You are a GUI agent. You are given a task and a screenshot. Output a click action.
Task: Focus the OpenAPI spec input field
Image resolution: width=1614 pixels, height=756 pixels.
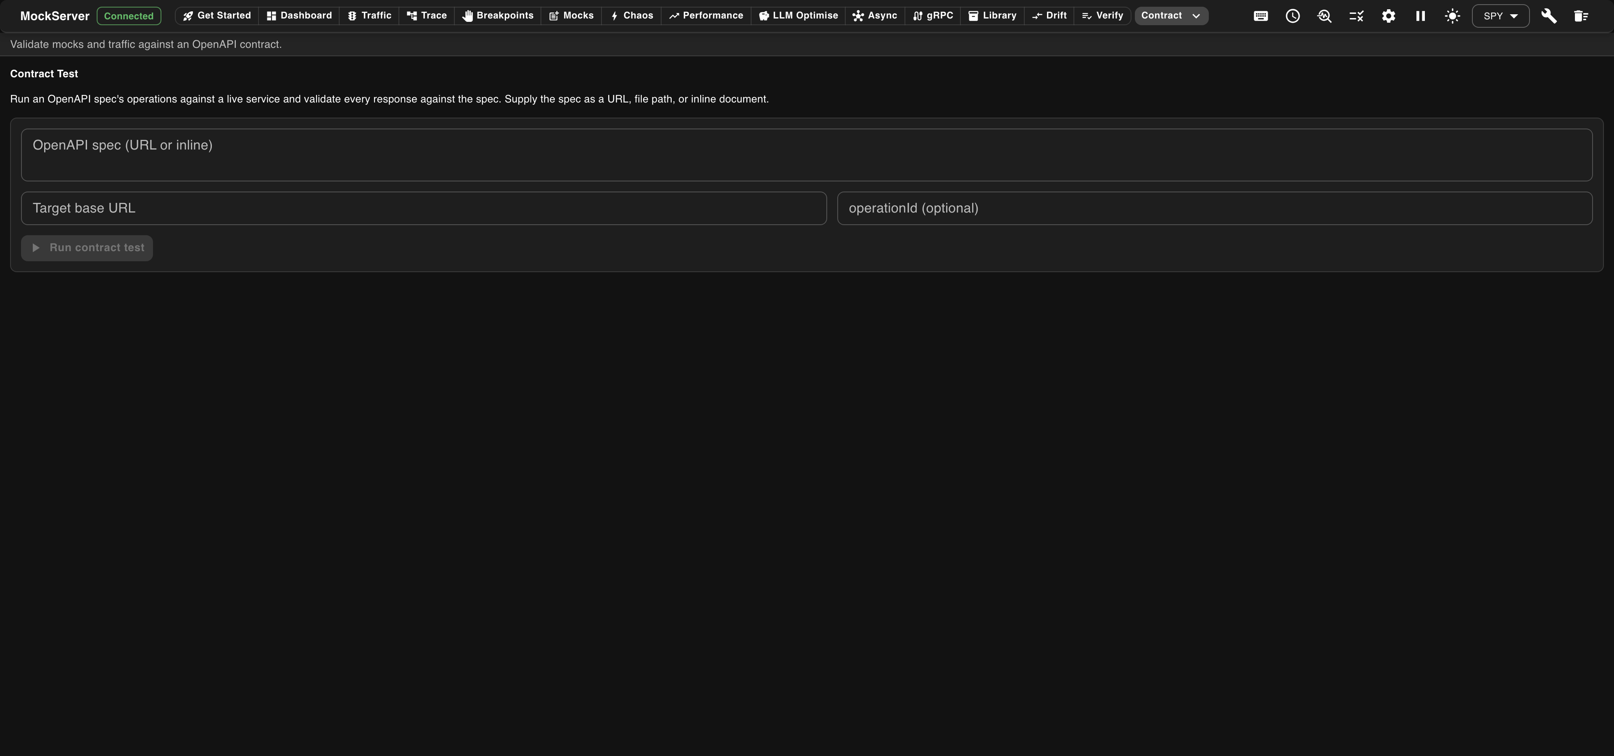pyautogui.click(x=807, y=155)
